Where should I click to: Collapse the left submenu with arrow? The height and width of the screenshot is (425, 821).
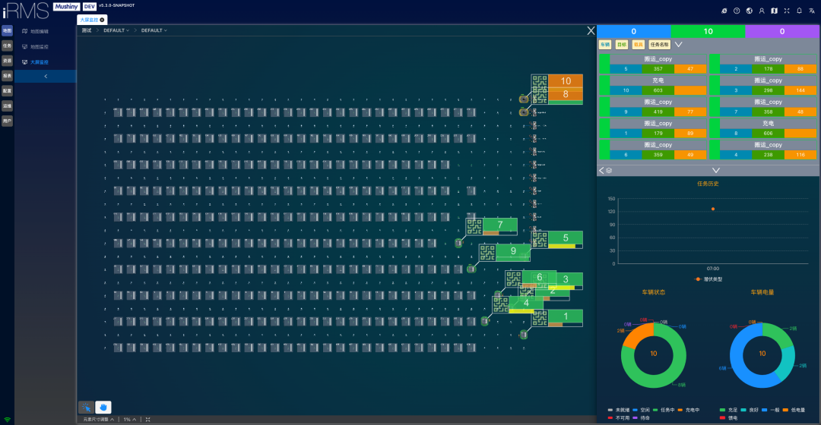pyautogui.click(x=45, y=77)
